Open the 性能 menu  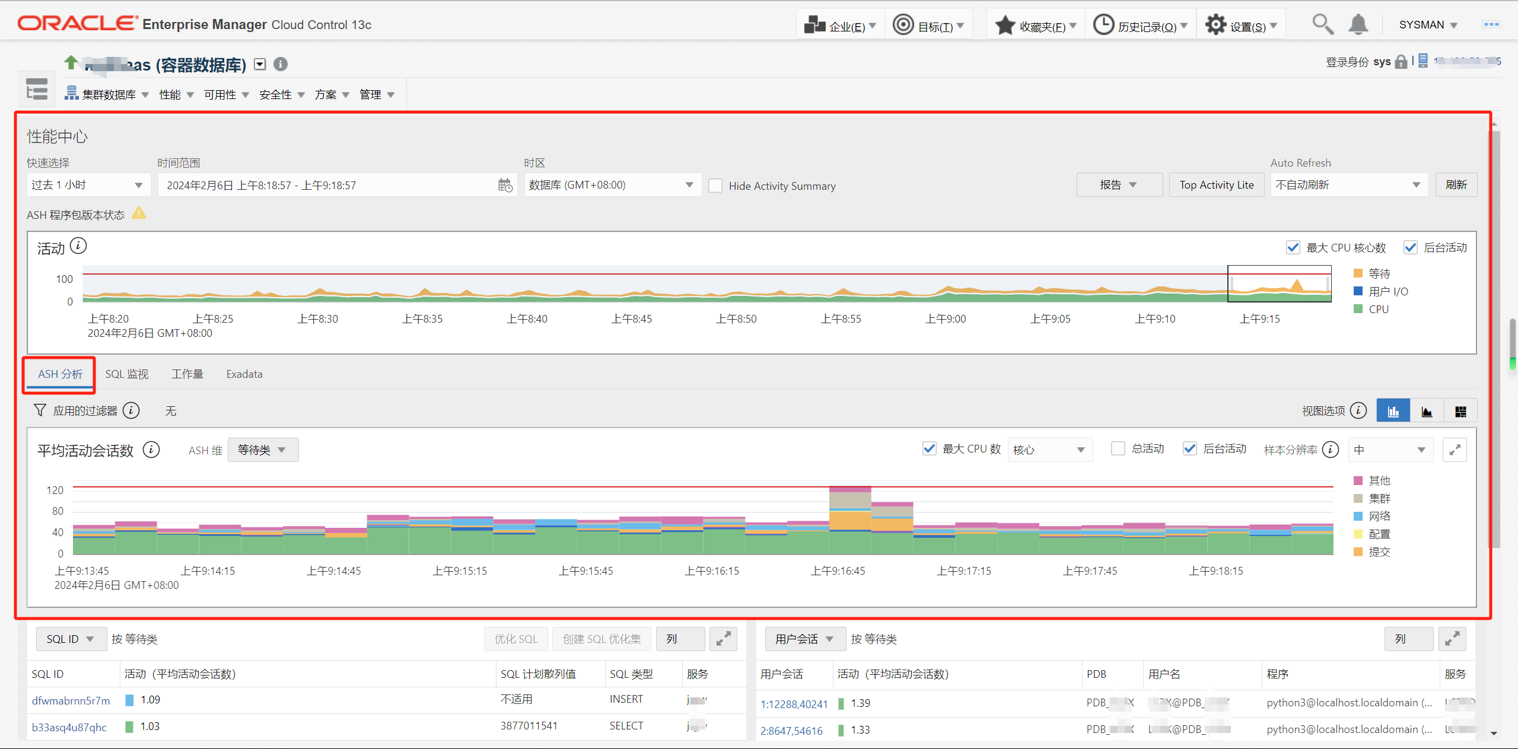[x=176, y=94]
